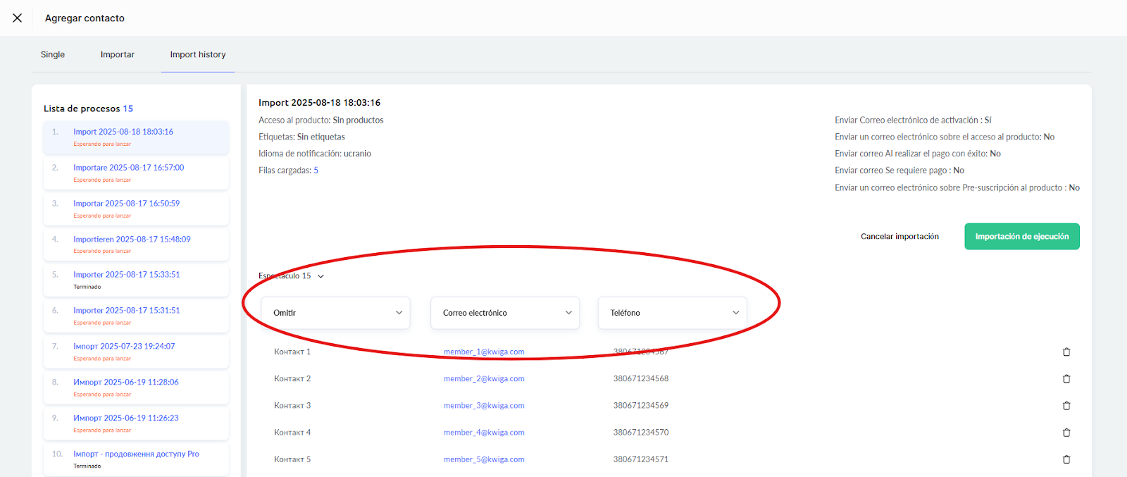Select Import 2025-08-18 18:03:16 in process list
The image size is (1127, 477).
pyautogui.click(x=123, y=132)
